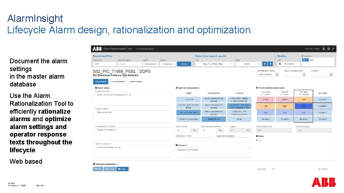This screenshot has height=193, width=344.
Task: Select >USD $10M financial consequence
Action: [x=239, y=100]
